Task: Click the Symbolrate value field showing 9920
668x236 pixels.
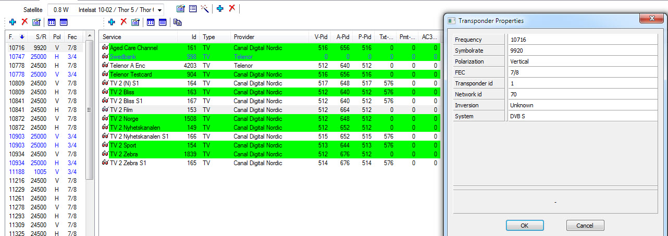Action: tap(582, 51)
